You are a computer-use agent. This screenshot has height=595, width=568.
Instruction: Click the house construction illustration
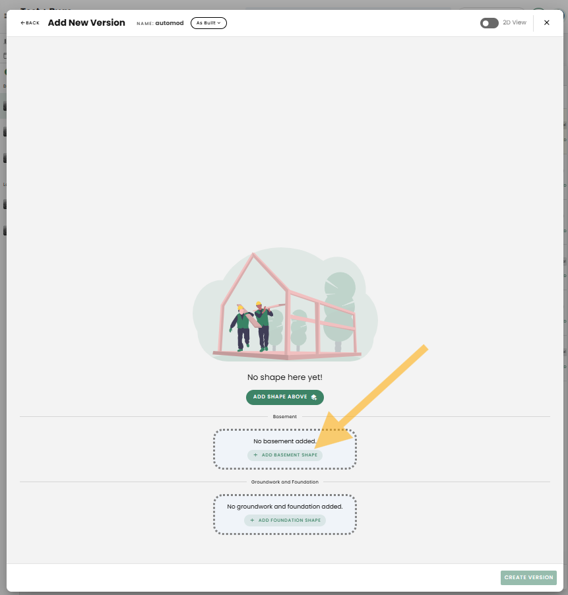coord(284,305)
